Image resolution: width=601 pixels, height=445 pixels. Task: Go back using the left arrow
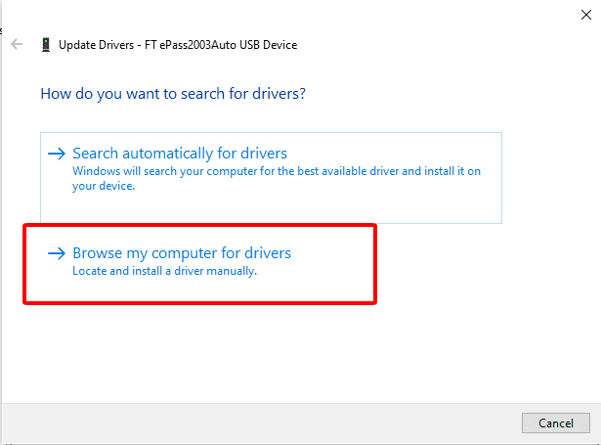click(17, 45)
